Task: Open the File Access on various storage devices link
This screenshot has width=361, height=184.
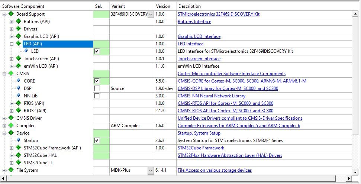Action: [x=215, y=170]
